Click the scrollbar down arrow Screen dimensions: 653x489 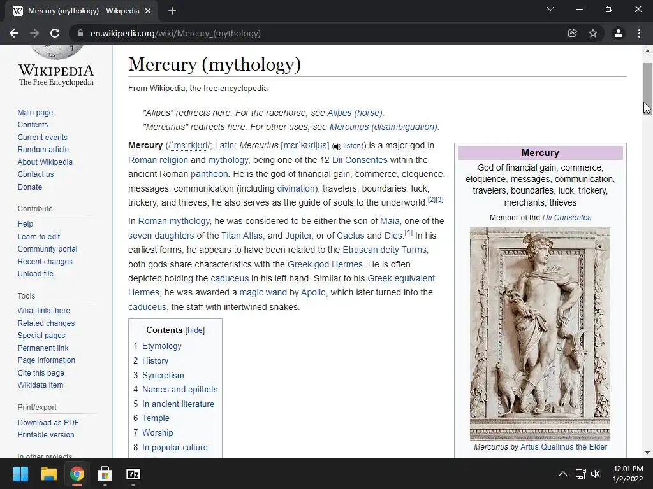tap(647, 453)
